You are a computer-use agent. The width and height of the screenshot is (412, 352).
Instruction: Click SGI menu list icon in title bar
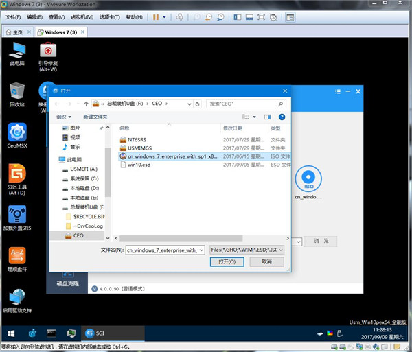point(338,91)
